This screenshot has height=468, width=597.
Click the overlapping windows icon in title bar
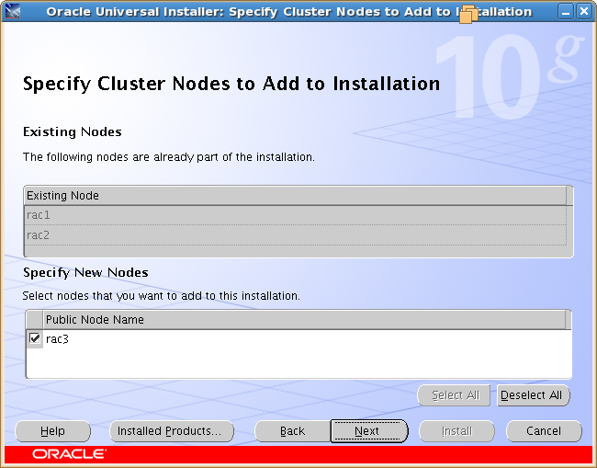click(468, 15)
